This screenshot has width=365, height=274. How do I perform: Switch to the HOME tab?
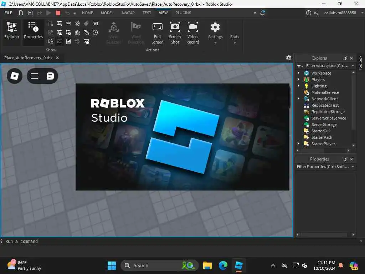tap(88, 13)
